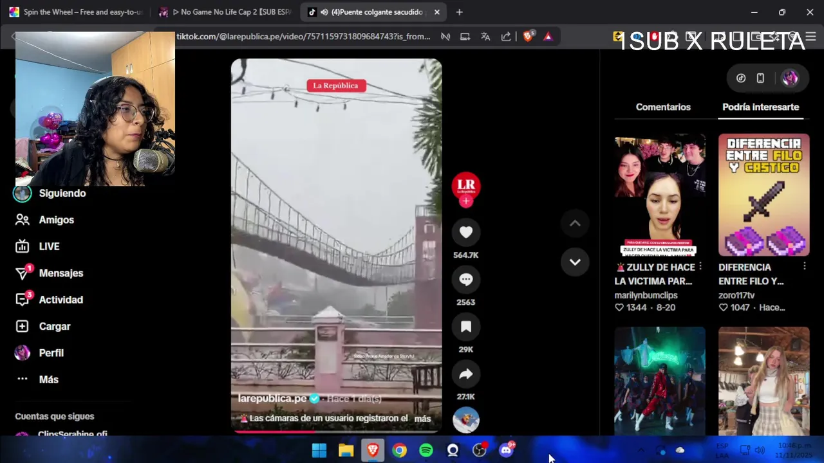Open a new browser tab

click(x=459, y=12)
